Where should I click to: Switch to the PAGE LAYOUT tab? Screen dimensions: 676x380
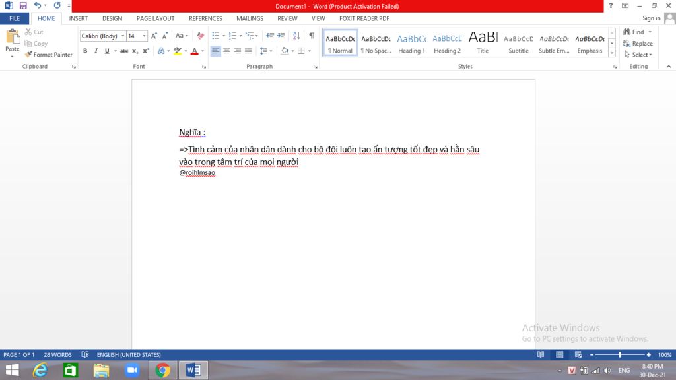pos(155,18)
